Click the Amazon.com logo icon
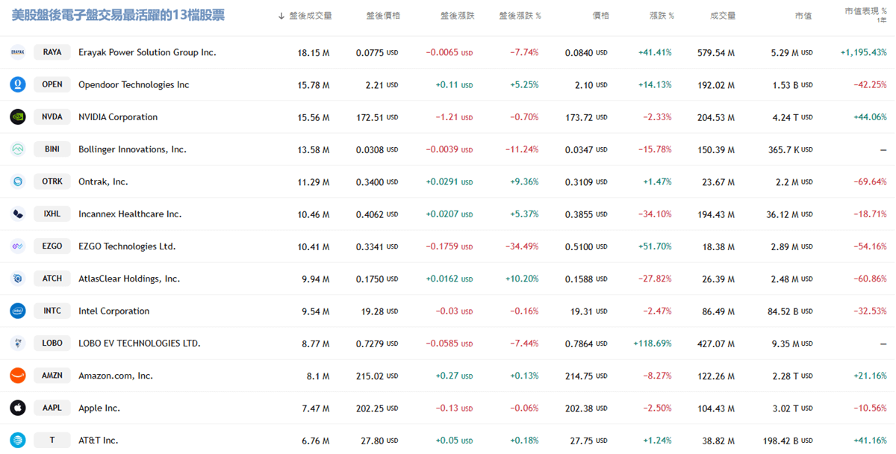This screenshot has width=896, height=454. point(18,376)
